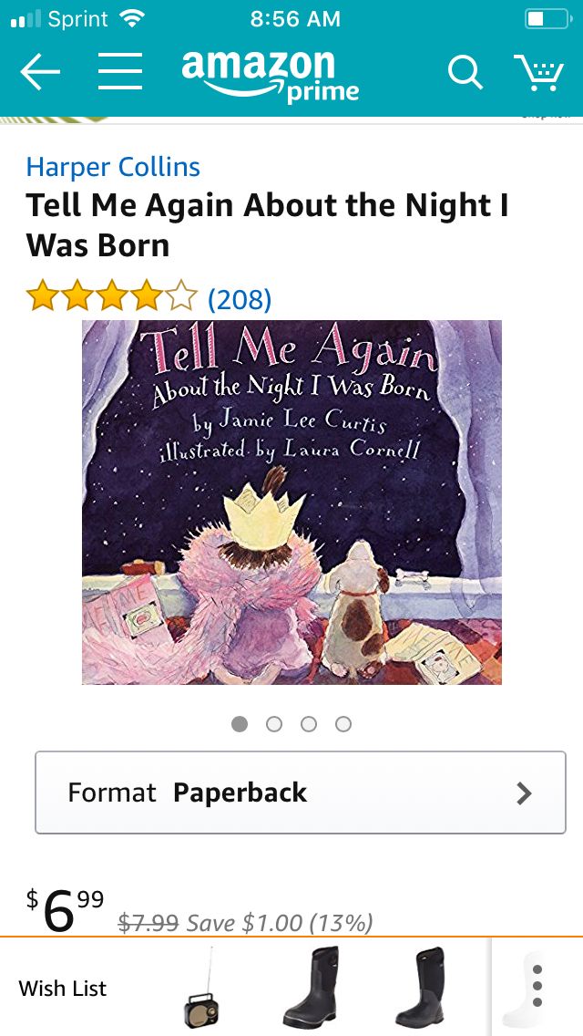Image resolution: width=583 pixels, height=1036 pixels.
Task: Tap the vintage radio wish list item
Action: (x=200, y=989)
